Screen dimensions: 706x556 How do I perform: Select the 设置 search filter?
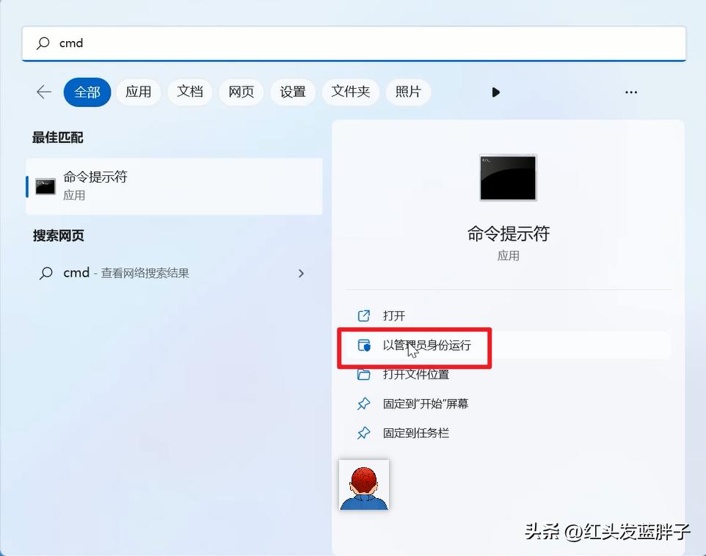pyautogui.click(x=292, y=92)
